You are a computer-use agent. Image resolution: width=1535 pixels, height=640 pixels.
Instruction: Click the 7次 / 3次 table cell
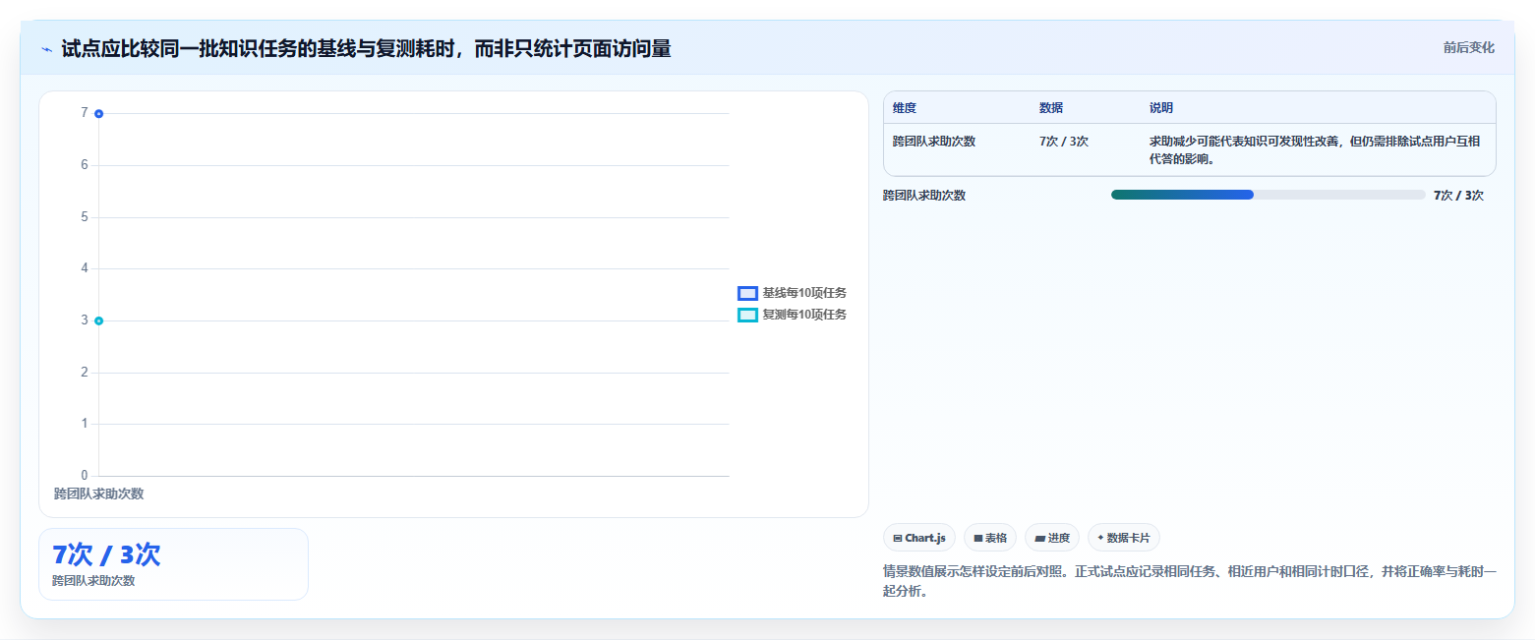tap(1064, 141)
